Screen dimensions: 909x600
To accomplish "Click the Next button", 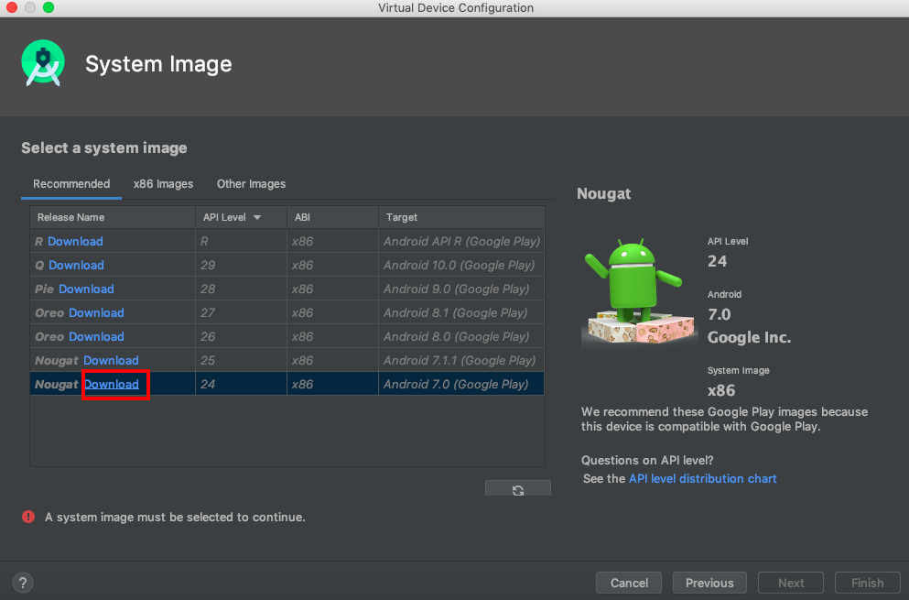I will coord(791,583).
